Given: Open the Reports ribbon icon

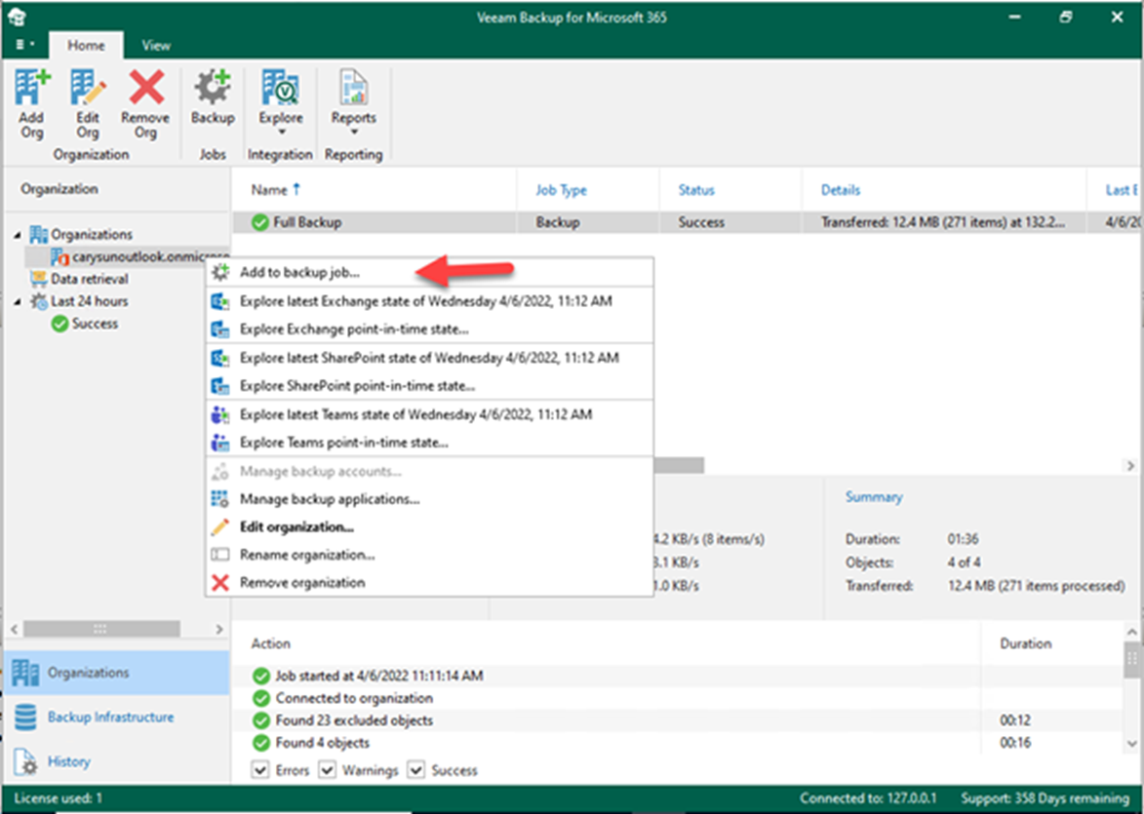Looking at the screenshot, I should coord(354,89).
